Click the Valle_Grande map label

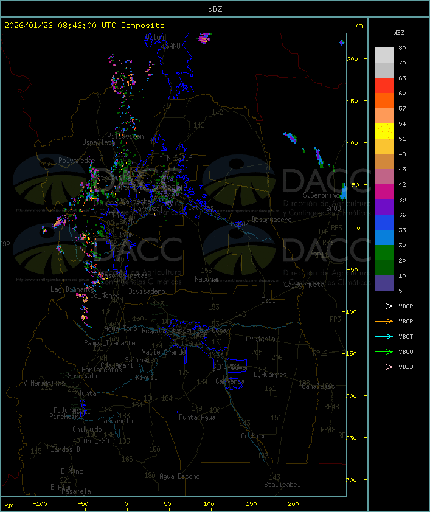[x=164, y=352]
